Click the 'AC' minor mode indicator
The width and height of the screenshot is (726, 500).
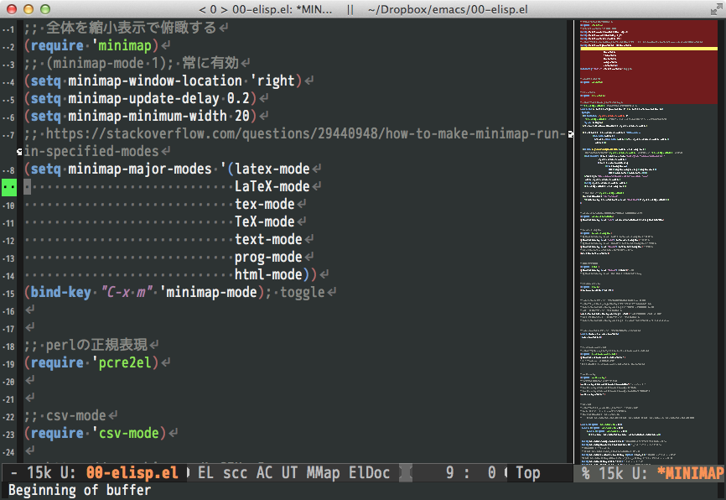[x=264, y=472]
